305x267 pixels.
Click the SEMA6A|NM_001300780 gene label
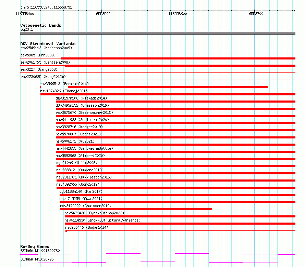click(x=40, y=251)
